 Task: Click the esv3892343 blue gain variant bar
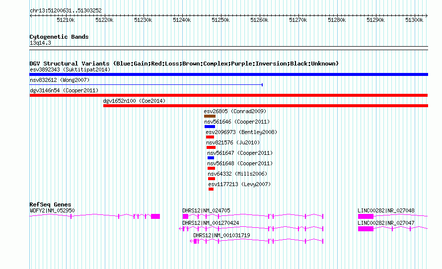tap(228, 74)
